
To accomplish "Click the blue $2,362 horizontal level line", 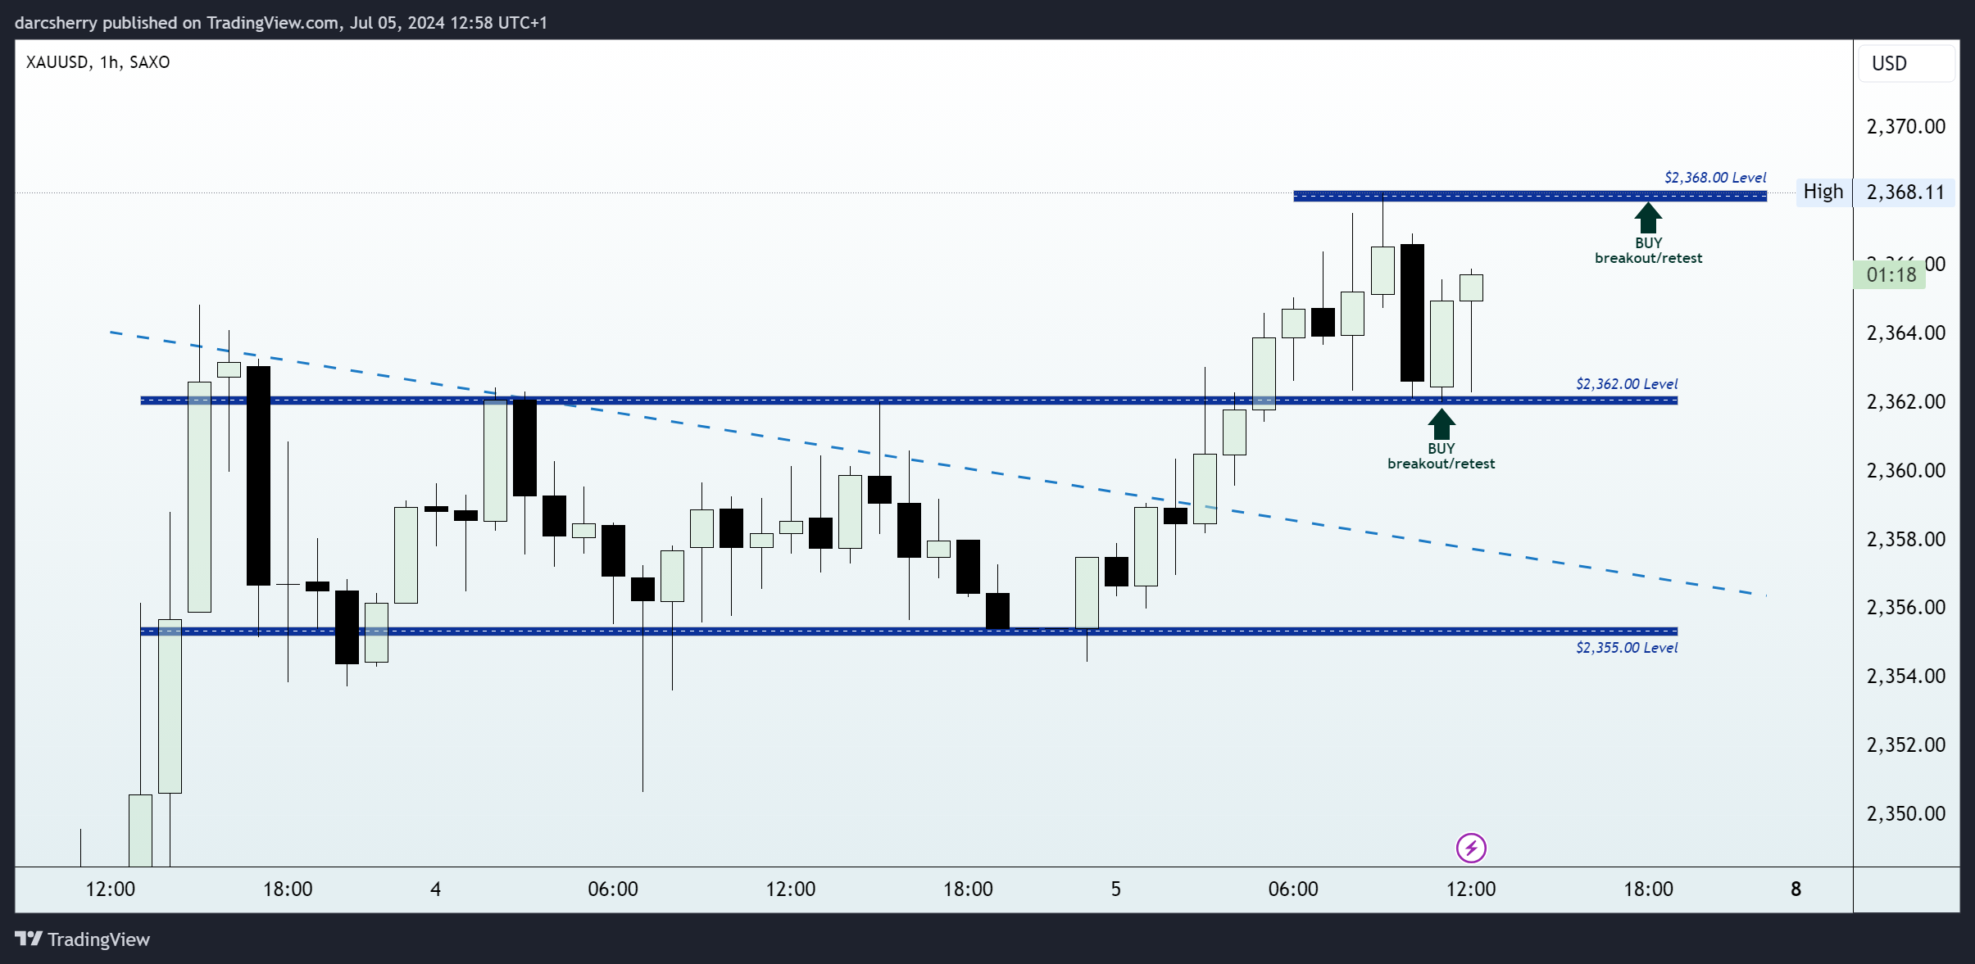I will (x=909, y=401).
